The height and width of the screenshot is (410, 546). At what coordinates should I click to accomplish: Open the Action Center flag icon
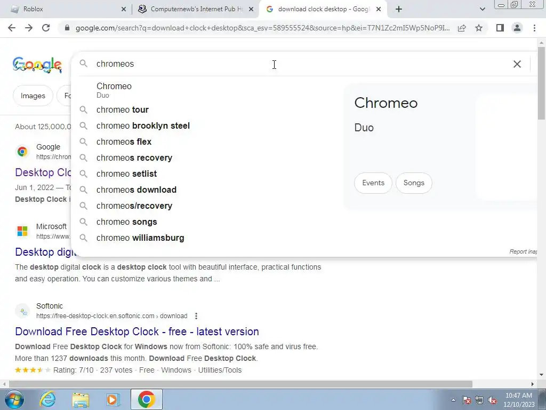(x=467, y=400)
